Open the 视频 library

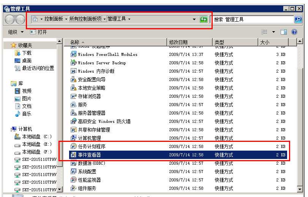(x=23, y=91)
